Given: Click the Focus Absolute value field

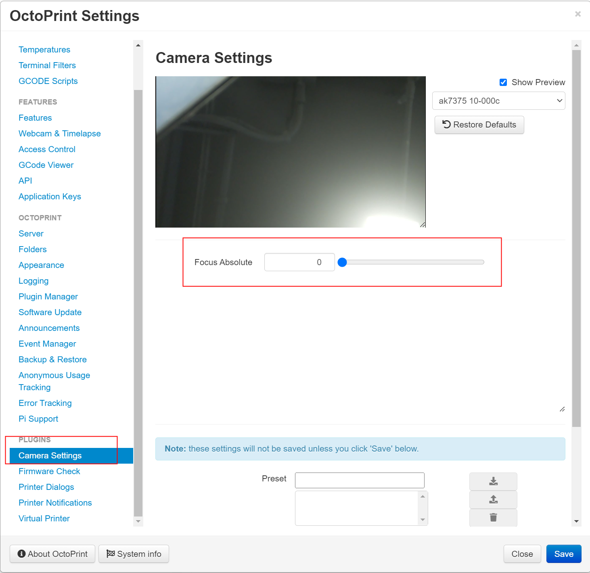Looking at the screenshot, I should tap(299, 262).
